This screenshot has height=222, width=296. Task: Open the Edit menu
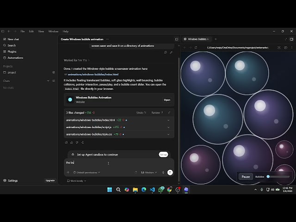point(31,31)
